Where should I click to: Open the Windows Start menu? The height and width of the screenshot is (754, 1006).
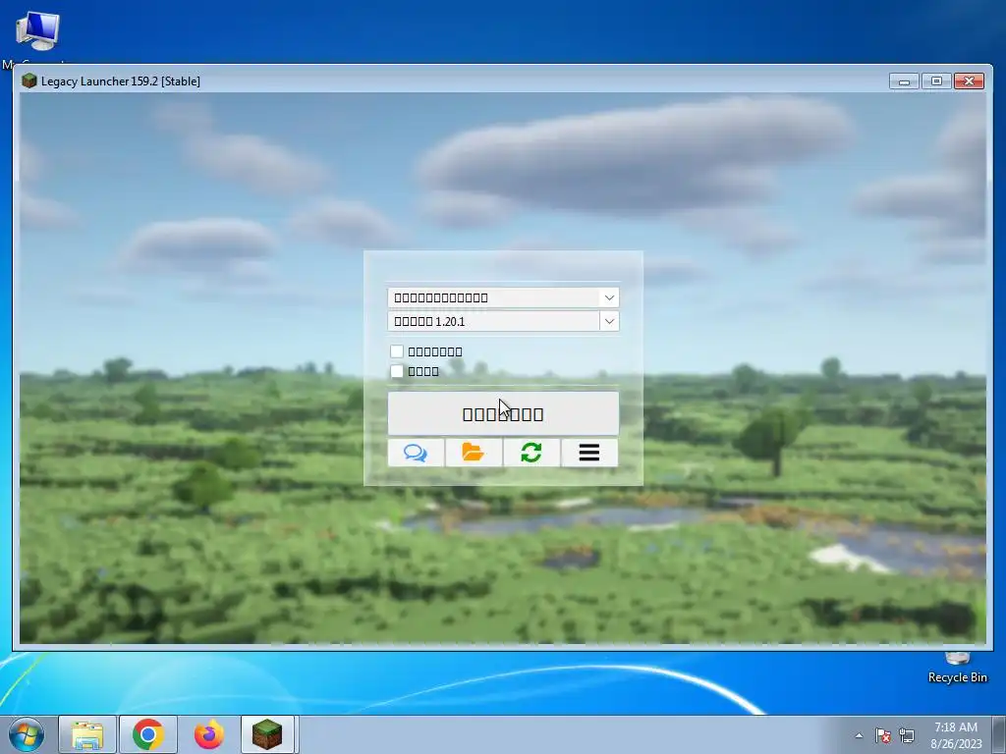[27, 734]
